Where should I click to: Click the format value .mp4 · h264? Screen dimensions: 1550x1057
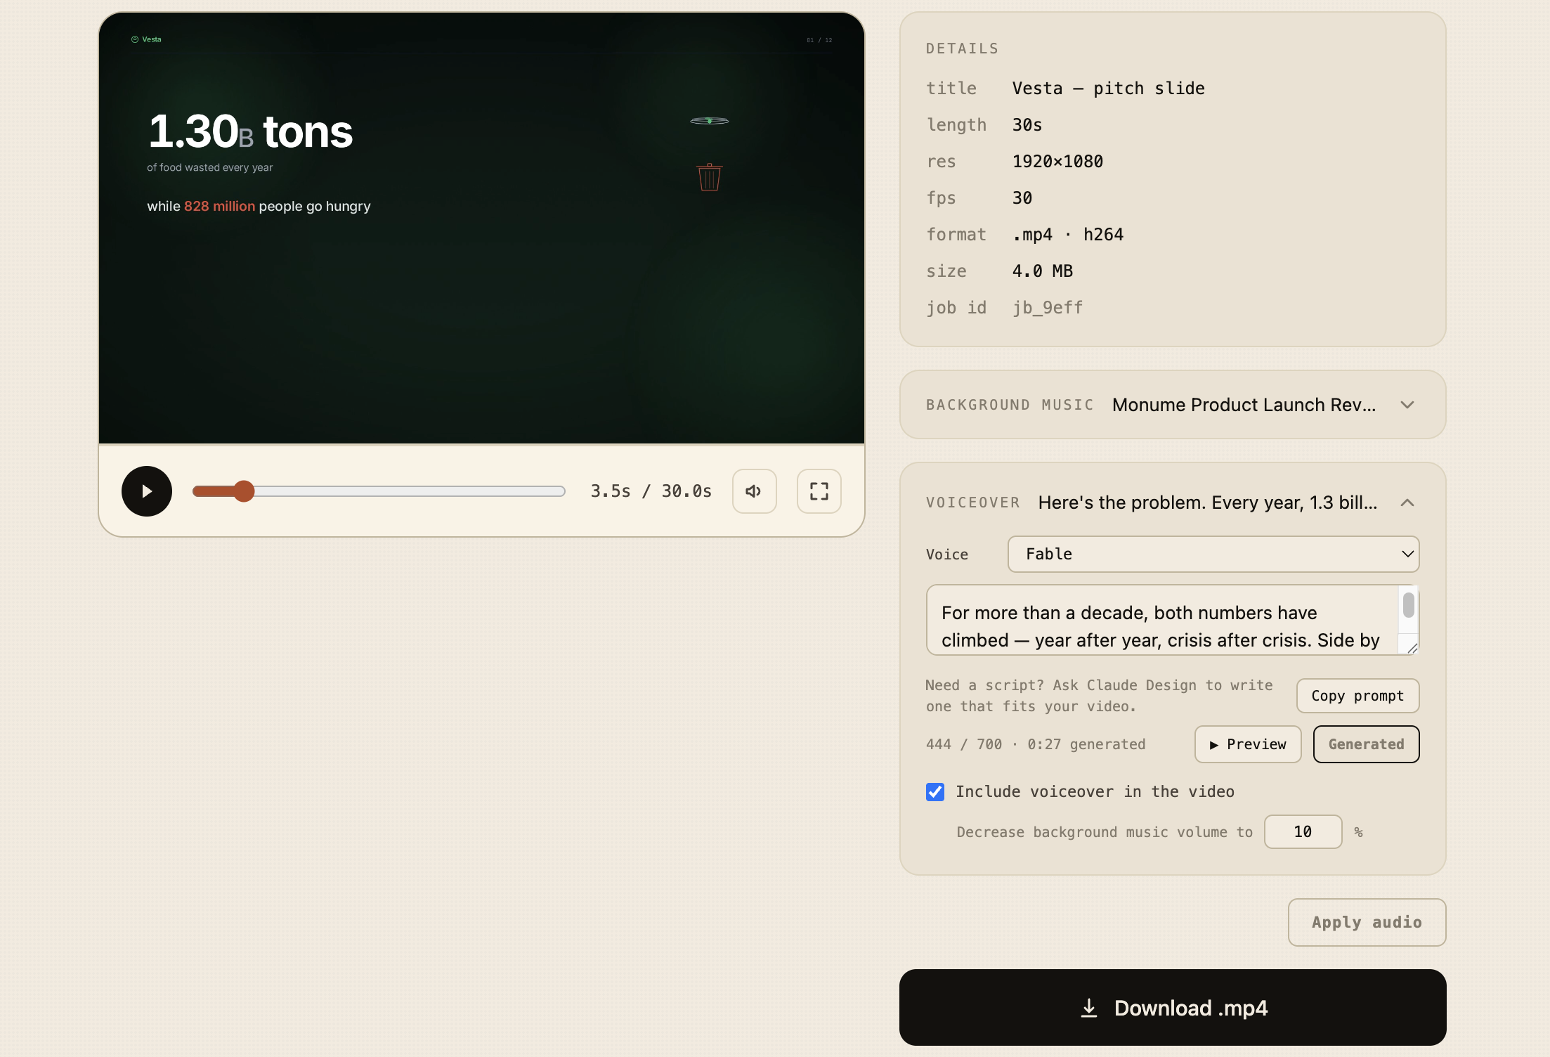(1067, 235)
